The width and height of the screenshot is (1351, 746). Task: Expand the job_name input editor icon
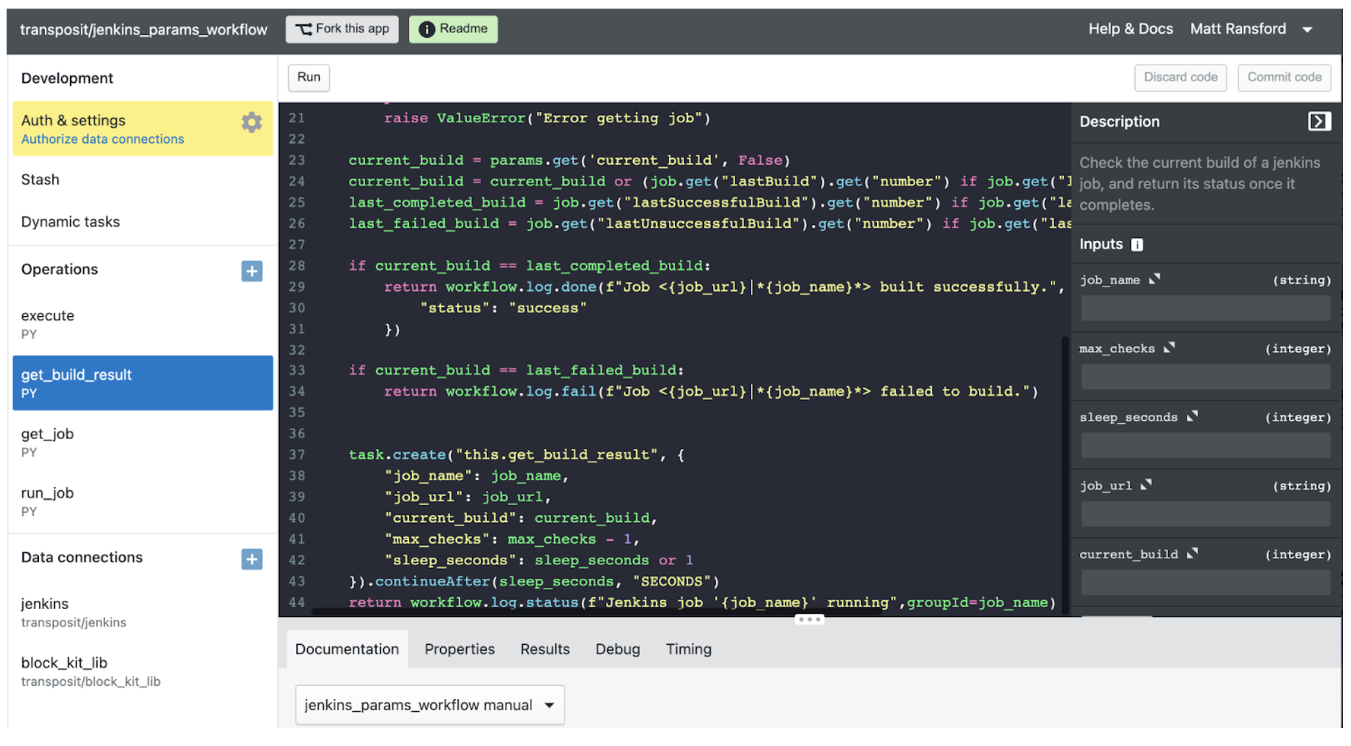[x=1155, y=279]
